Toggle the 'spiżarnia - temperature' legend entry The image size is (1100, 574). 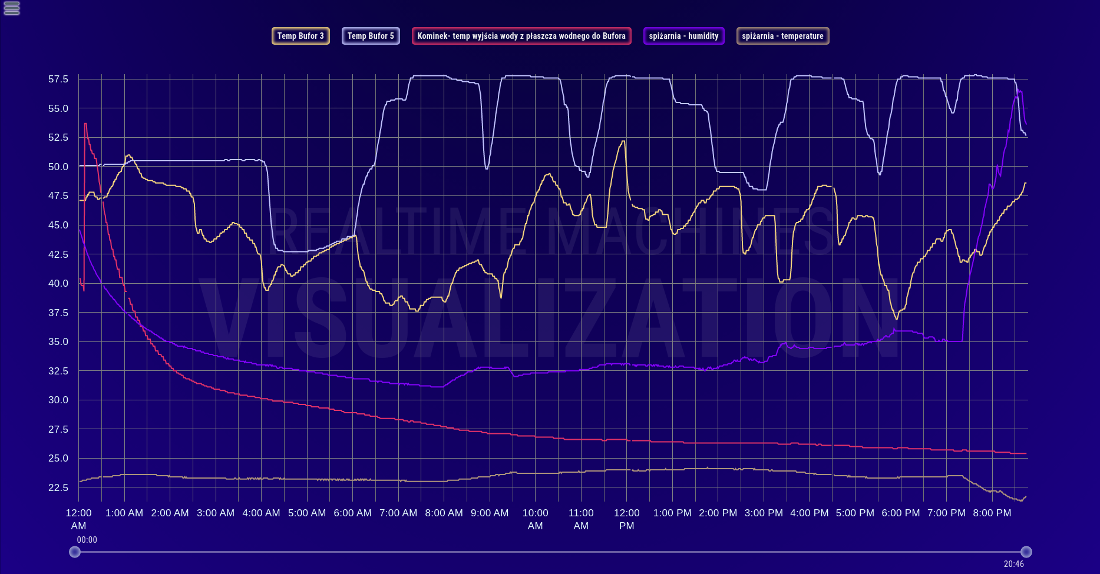tap(782, 36)
